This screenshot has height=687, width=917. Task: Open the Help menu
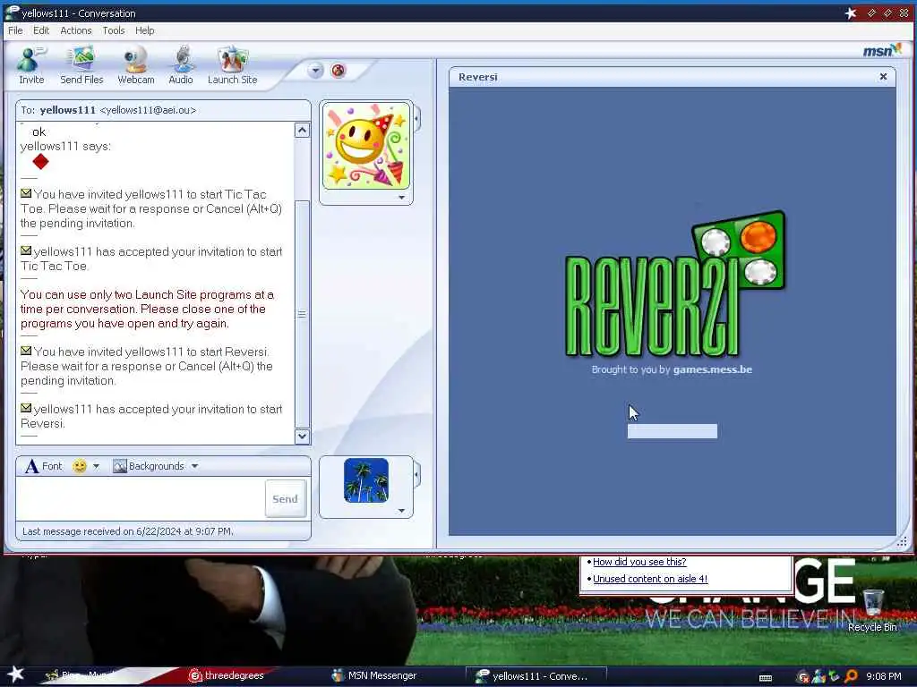click(144, 30)
